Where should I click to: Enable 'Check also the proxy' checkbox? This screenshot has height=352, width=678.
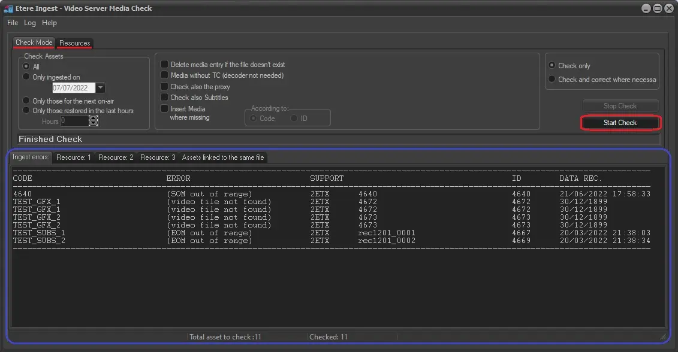165,87
